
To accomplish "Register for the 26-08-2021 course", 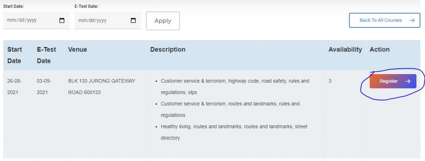I will point(393,81).
